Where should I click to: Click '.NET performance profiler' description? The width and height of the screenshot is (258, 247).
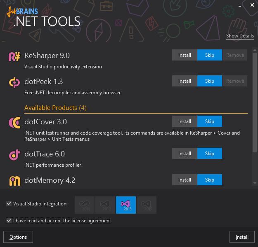point(53,165)
